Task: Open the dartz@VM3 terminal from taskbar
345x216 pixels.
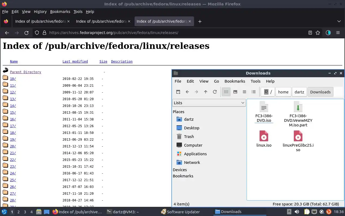Action: click(123, 212)
